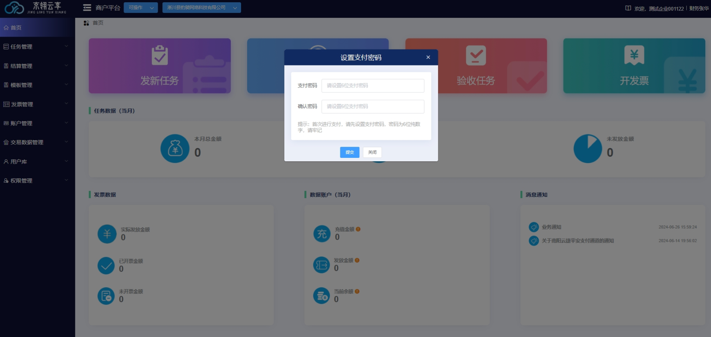The height and width of the screenshot is (337, 711).
Task: Click the clipboard icon on 发新任务 card
Action: (160, 55)
